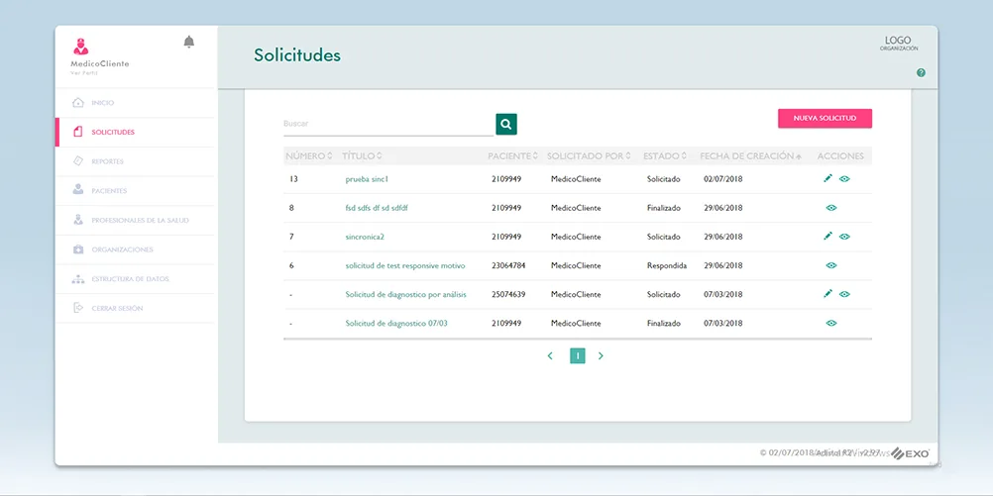993x496 pixels.
Task: Click the Pacientes person icon
Action: pyautogui.click(x=78, y=190)
